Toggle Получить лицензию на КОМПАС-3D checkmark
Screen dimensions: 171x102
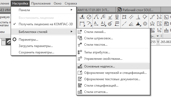point(14,24)
